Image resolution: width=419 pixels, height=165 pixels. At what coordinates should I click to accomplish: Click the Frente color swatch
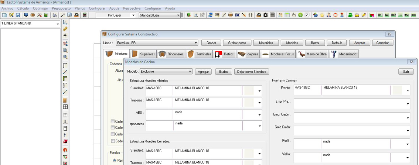[x=397, y=90]
